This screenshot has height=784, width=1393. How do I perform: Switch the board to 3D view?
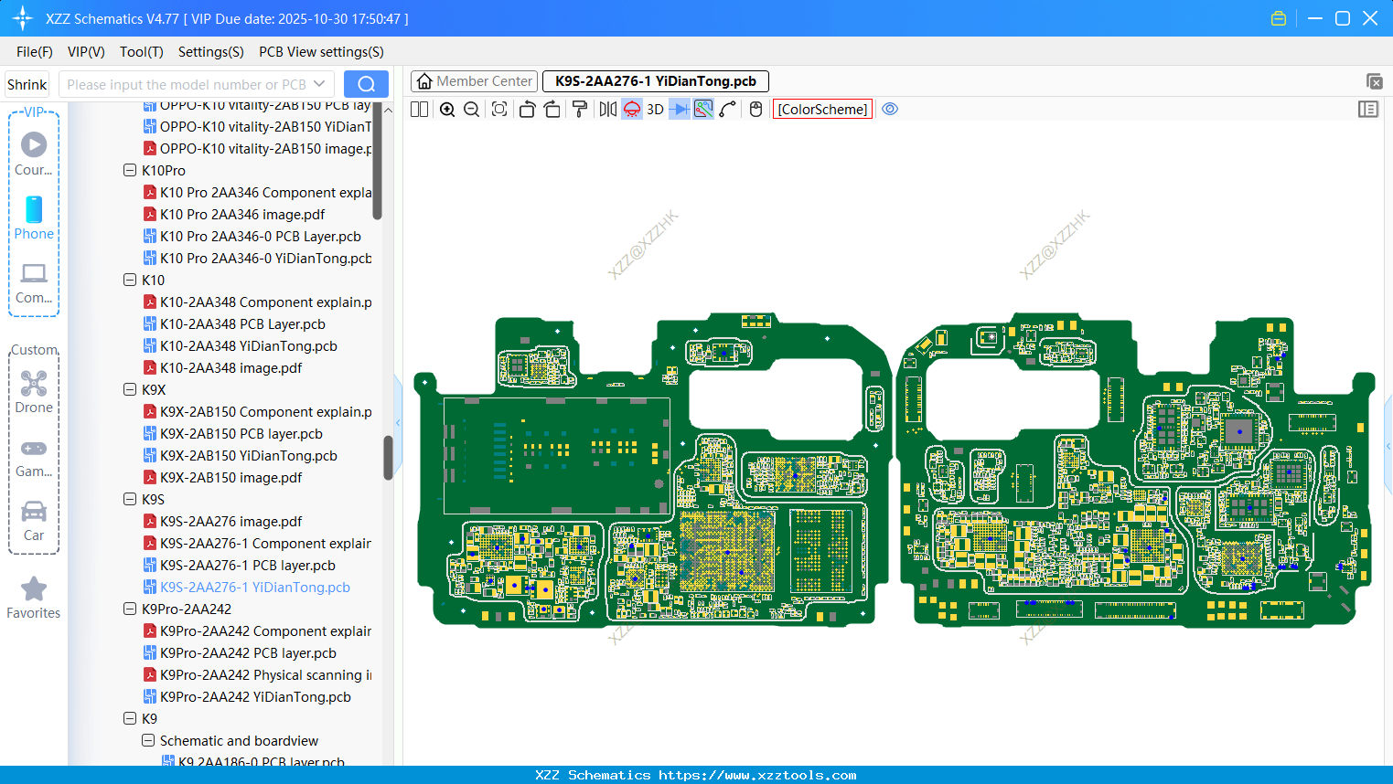tap(655, 109)
